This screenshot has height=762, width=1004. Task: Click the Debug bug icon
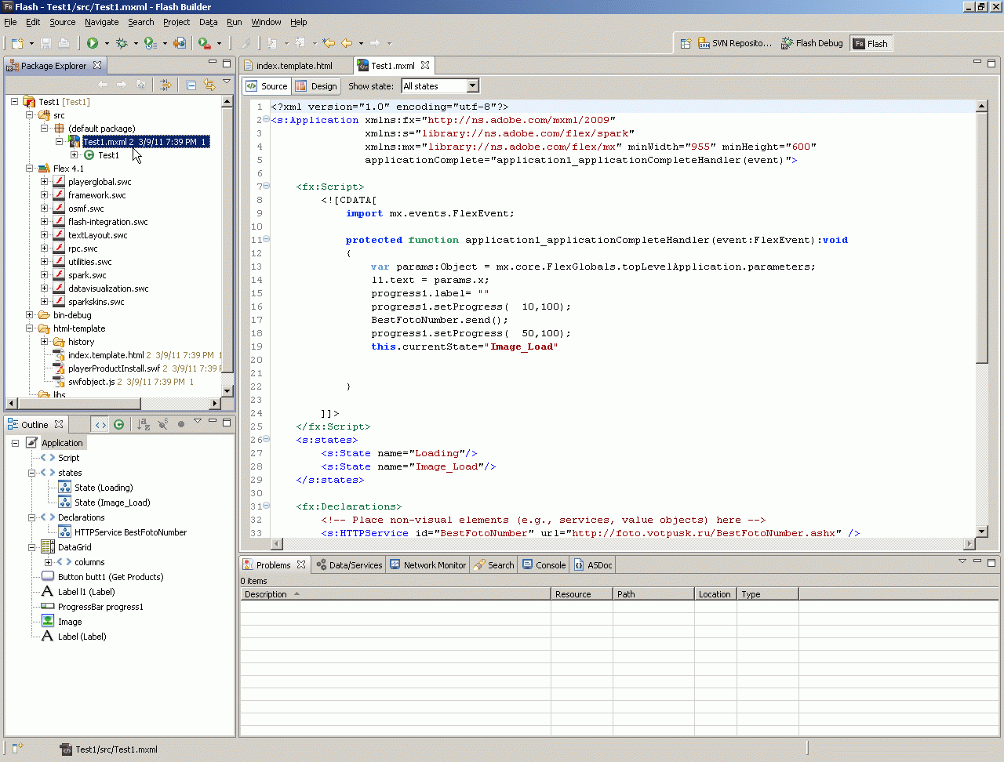pos(122,44)
